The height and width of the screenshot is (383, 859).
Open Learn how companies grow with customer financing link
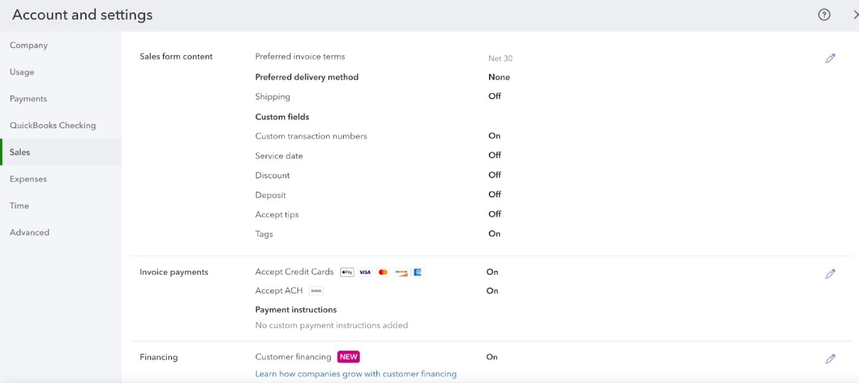pos(356,374)
